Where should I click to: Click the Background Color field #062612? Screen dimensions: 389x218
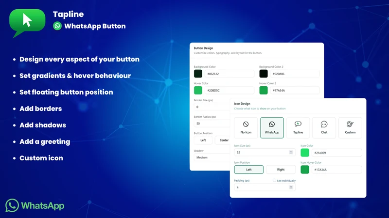230,74
